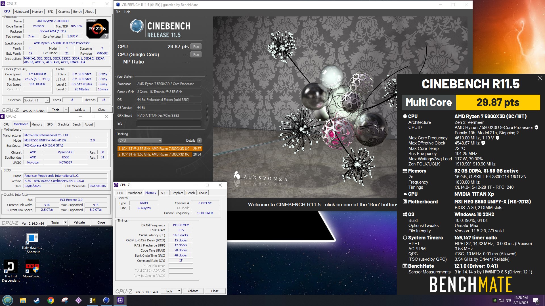Expand Tools dropdown arrow in Mainboard window
Viewport: 545px width, 306px height.
coord(65,222)
